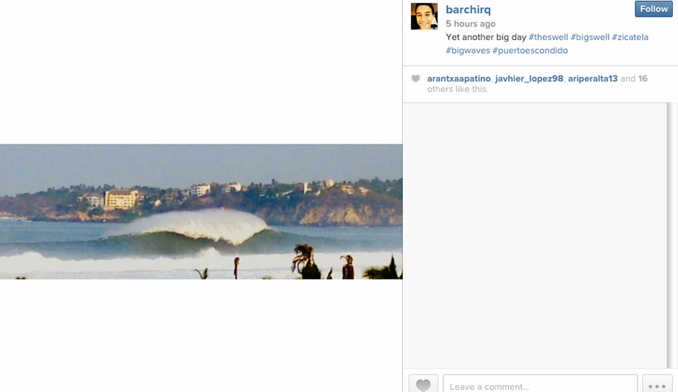The width and height of the screenshot is (678, 392).
Task: View javhier_lopez98's profile from likes
Action: [x=529, y=79]
